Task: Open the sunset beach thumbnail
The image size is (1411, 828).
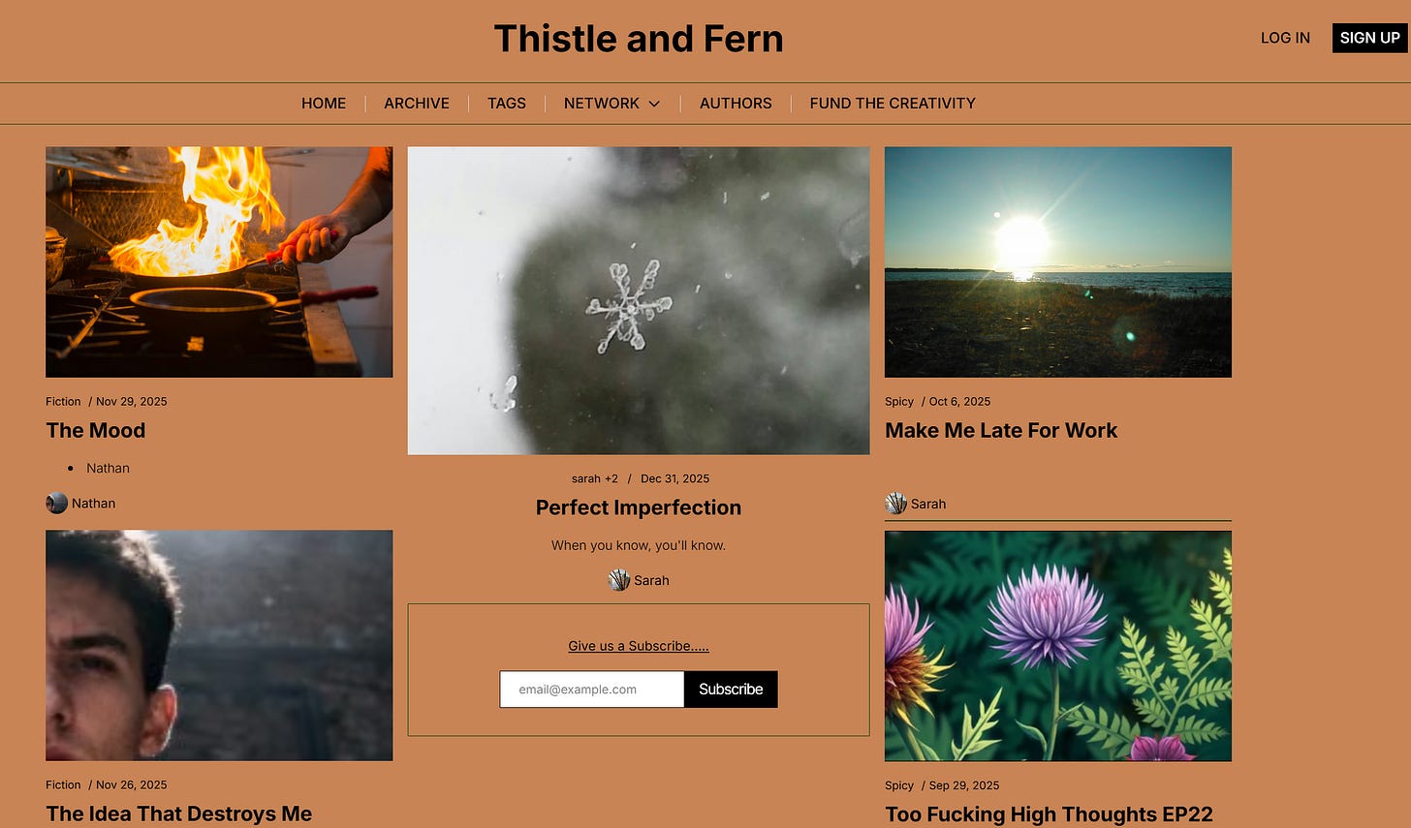Action: (1058, 262)
